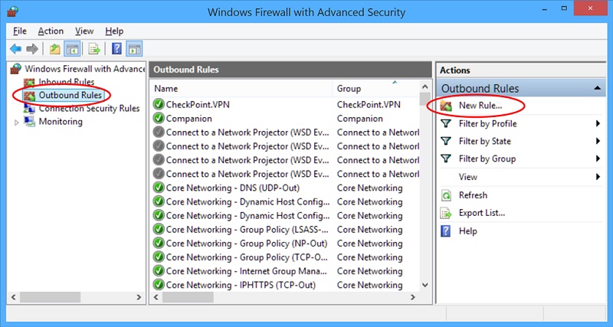The height and width of the screenshot is (327, 613).
Task: Click the rules list vertical scrollbar down arrow
Action: (x=425, y=285)
